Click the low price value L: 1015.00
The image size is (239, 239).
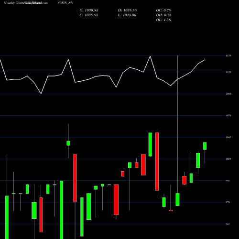point(127,15)
